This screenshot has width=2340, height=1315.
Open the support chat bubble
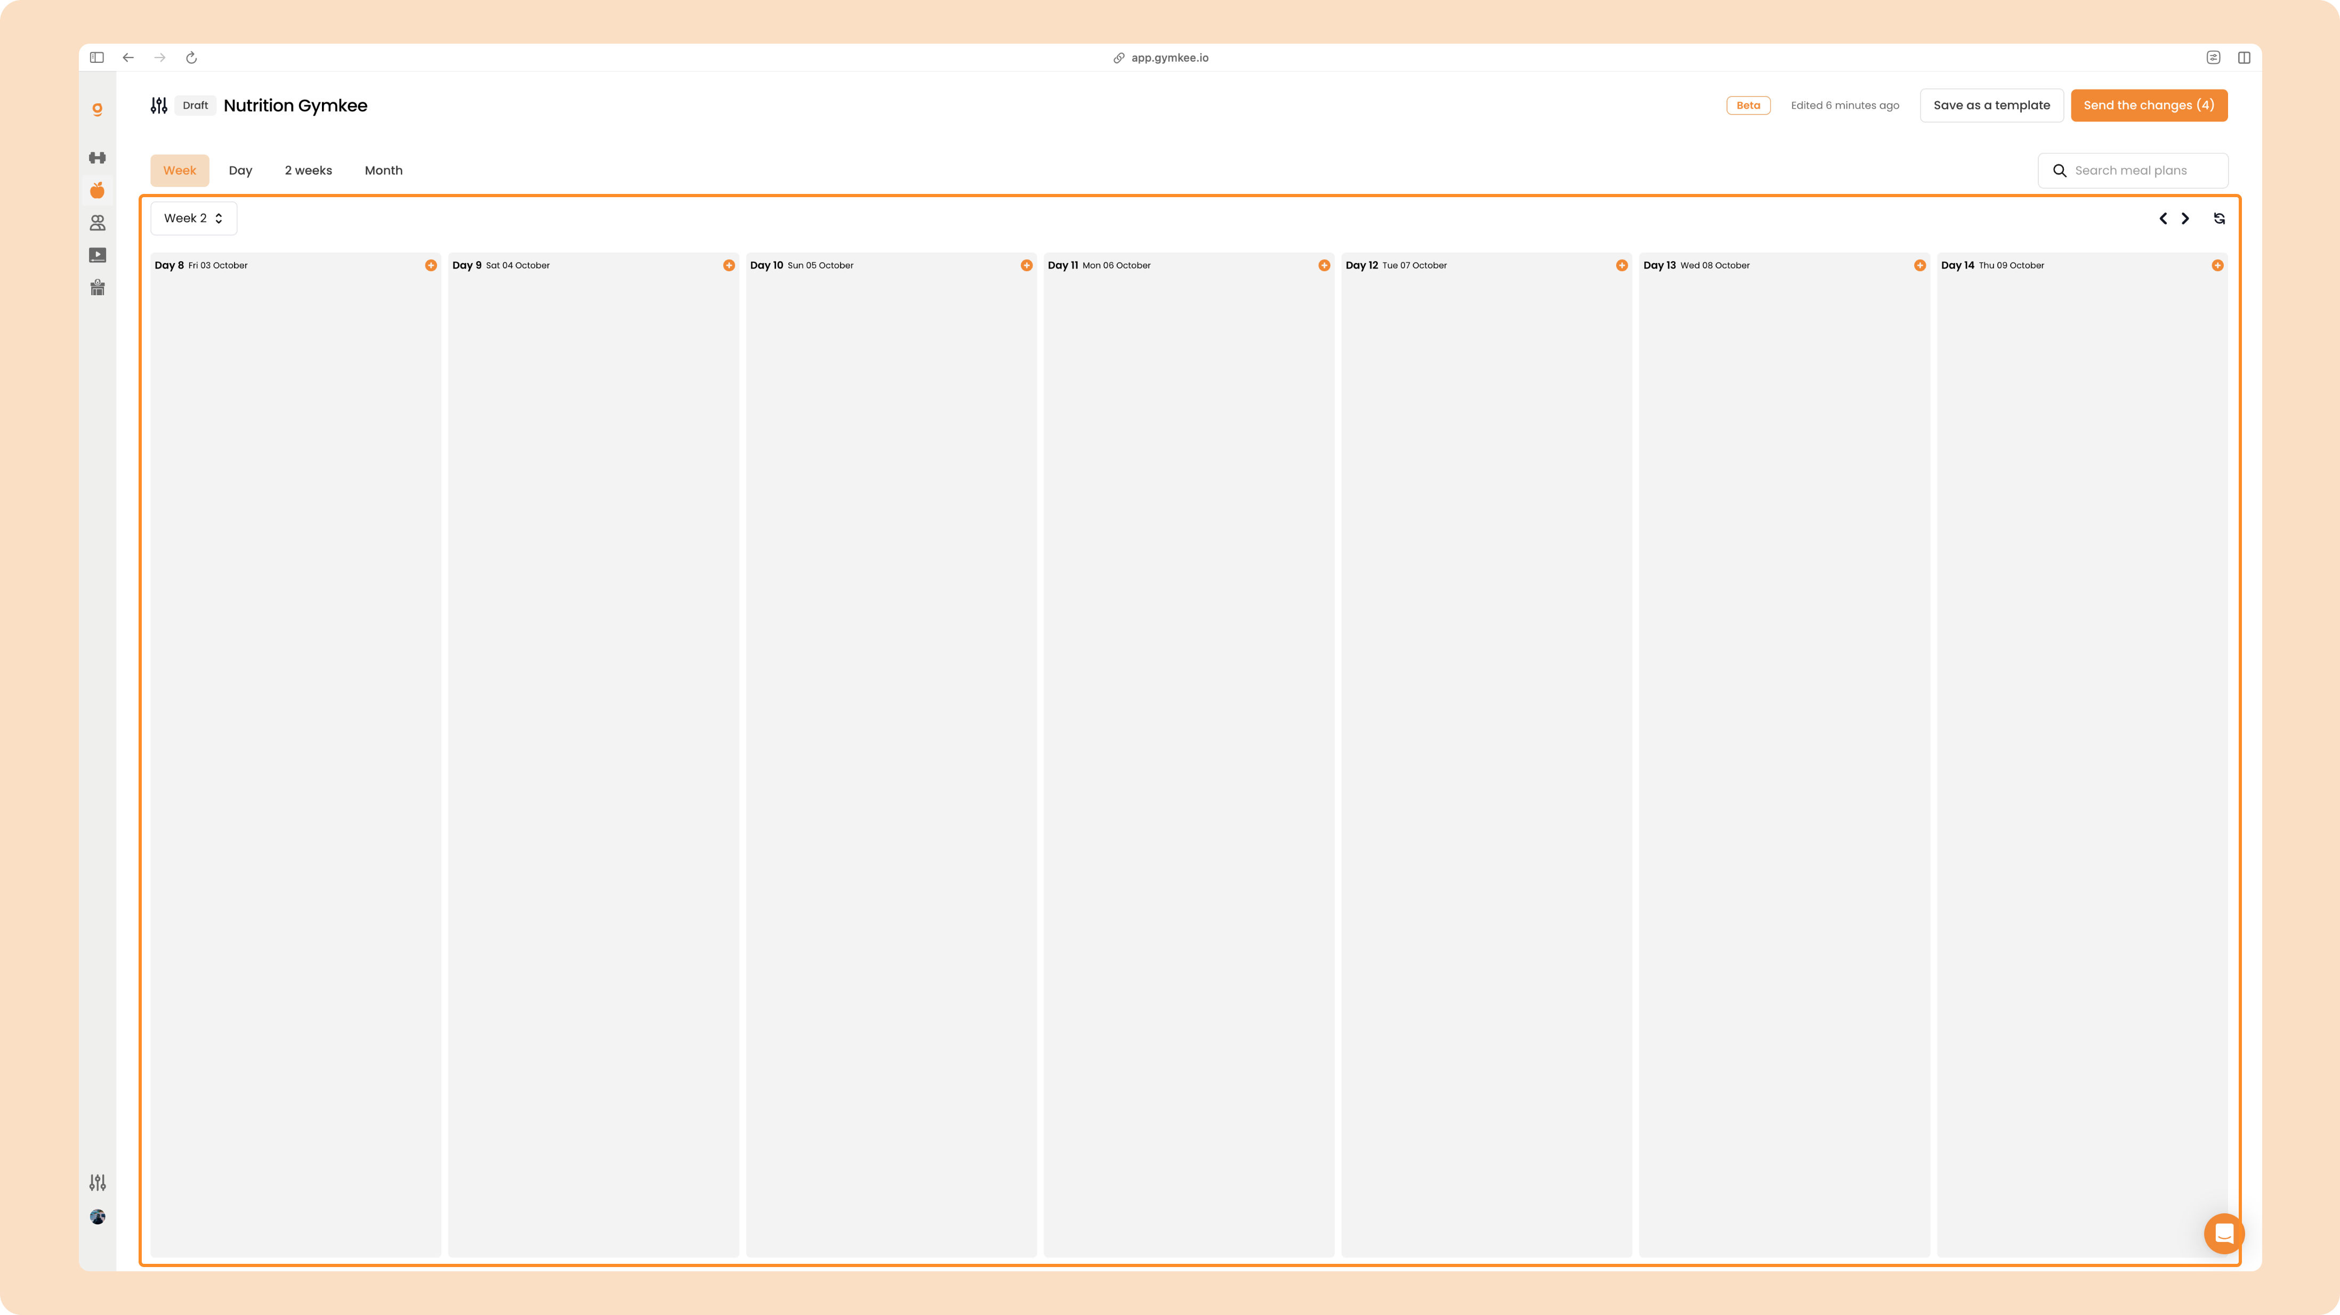click(x=2224, y=1233)
